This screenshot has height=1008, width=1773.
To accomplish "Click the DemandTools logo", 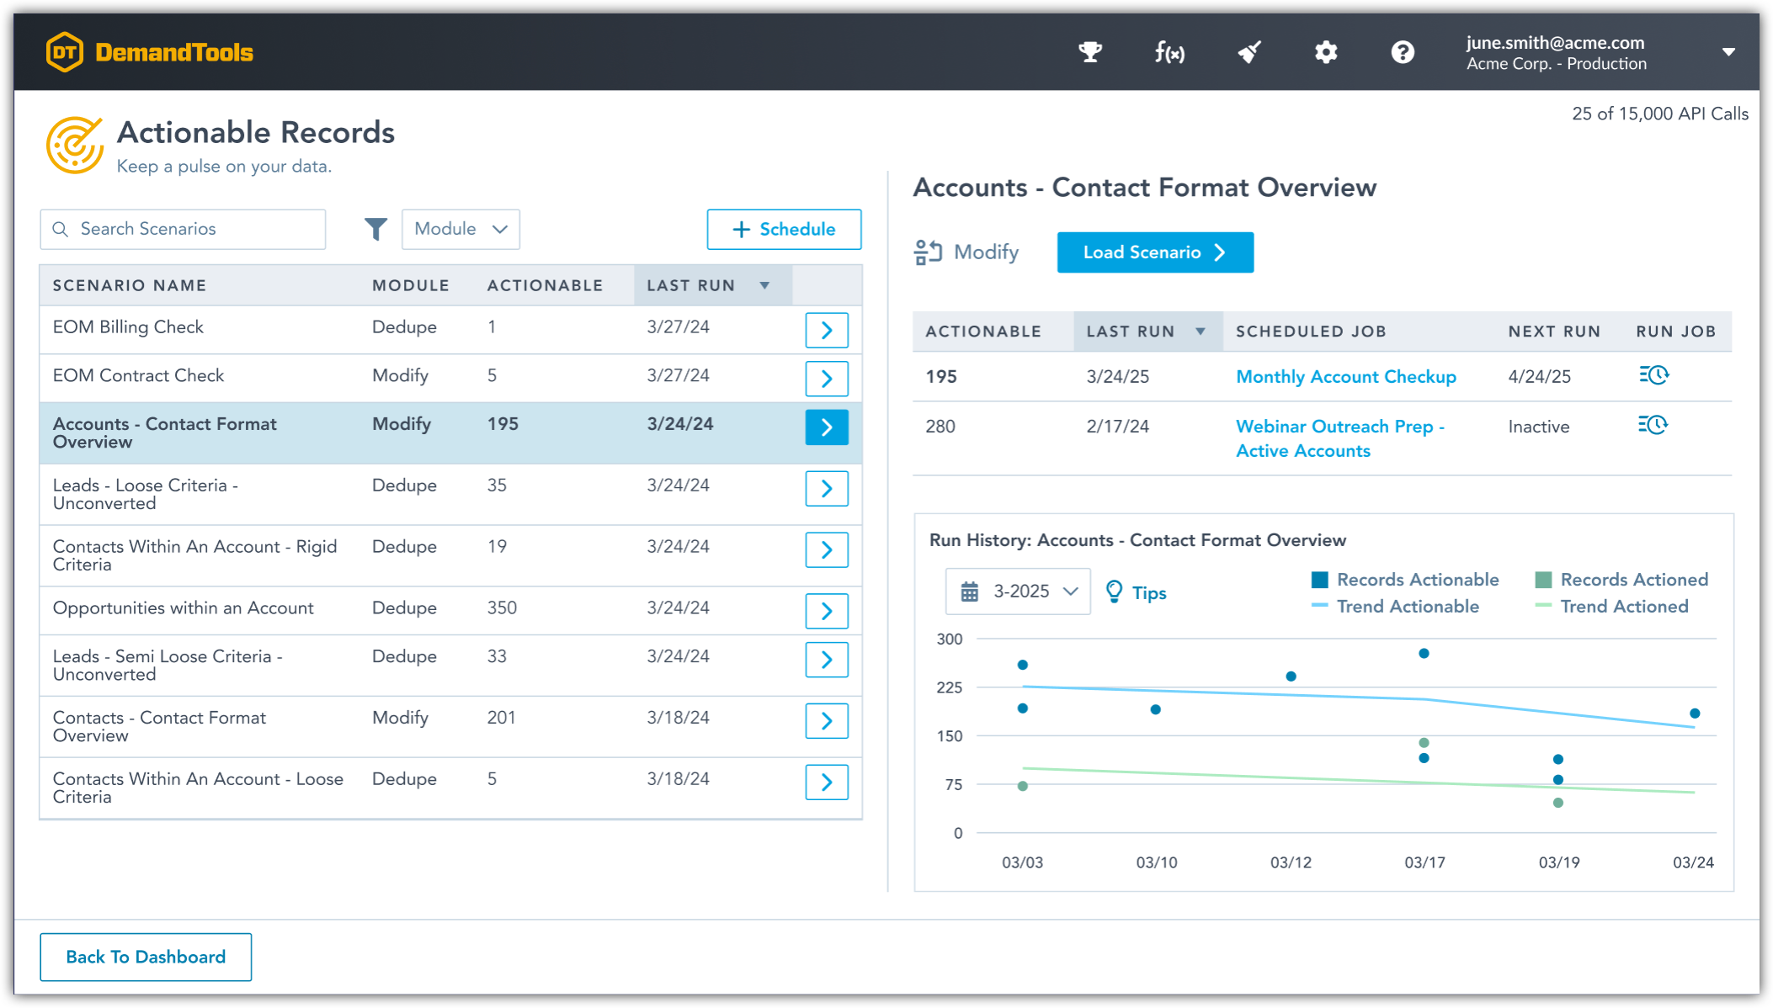I will [x=149, y=52].
